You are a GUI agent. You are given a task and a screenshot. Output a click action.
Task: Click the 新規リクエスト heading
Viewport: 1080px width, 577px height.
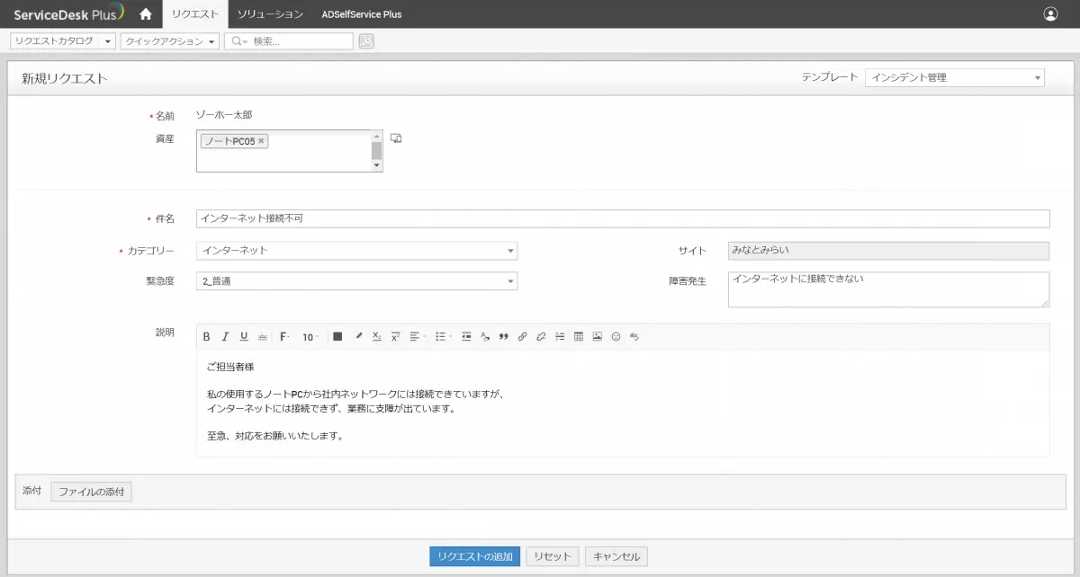65,78
